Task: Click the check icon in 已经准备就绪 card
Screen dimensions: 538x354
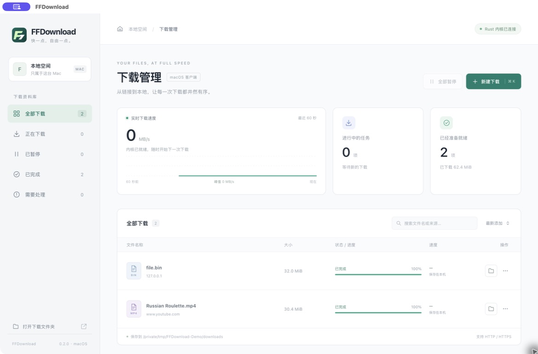Action: 446,123
